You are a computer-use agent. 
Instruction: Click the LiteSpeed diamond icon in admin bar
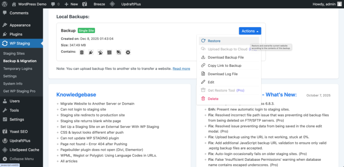click(x=112, y=4)
